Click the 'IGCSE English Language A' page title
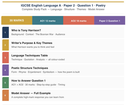This screenshot has height=105, width=135. 63,5
